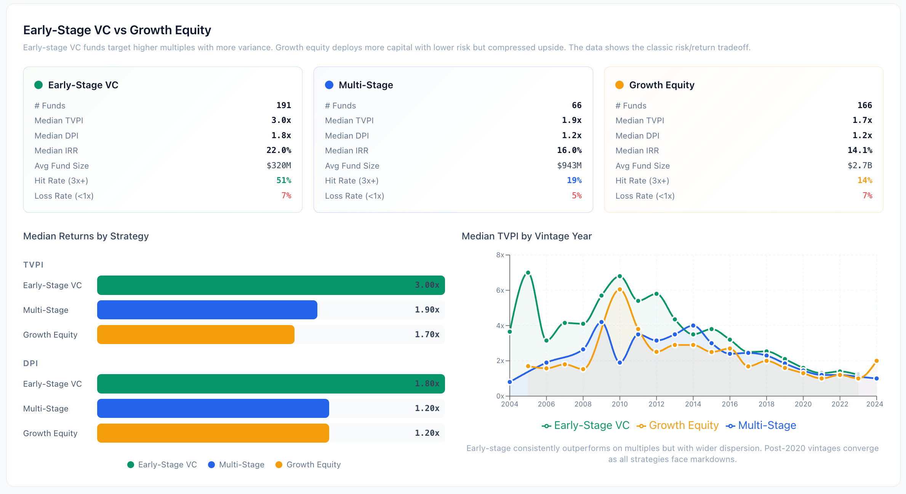906x494 pixels.
Task: Click the Multi-Stage 1.90x TVPI bar
Action: (x=207, y=310)
